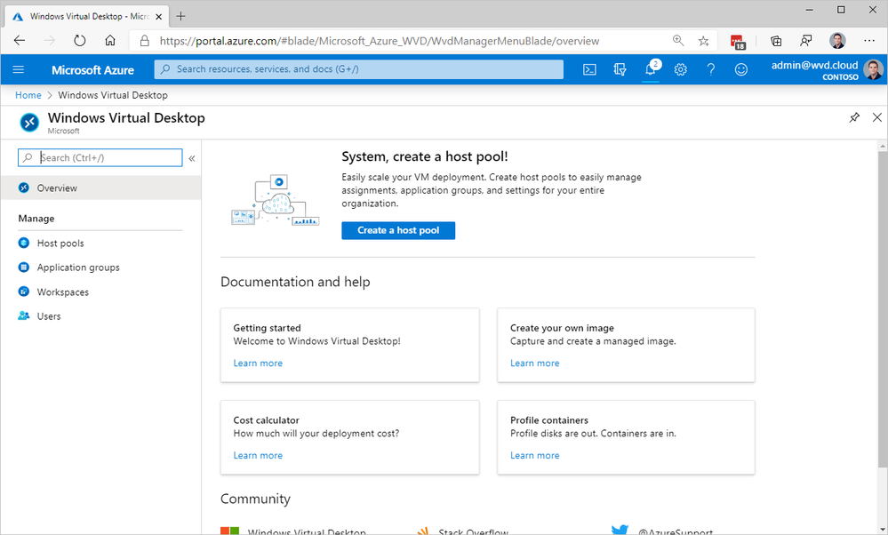The height and width of the screenshot is (535, 888).
Task: Pin the Windows Virtual Desktop blade
Action: pos(854,118)
